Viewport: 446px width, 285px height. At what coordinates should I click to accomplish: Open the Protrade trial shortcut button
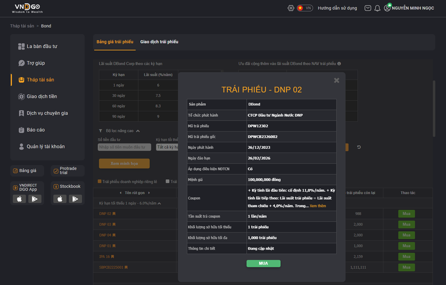(68, 170)
